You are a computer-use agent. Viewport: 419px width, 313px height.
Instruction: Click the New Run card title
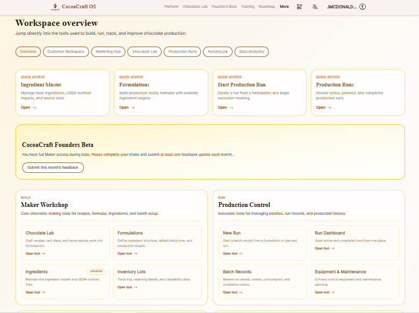coord(232,233)
